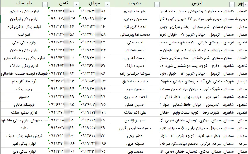This screenshot has width=248, height=154.
Task: Select the cell لوازم یدکی ذاکری نژاد
Action: (24, 27)
